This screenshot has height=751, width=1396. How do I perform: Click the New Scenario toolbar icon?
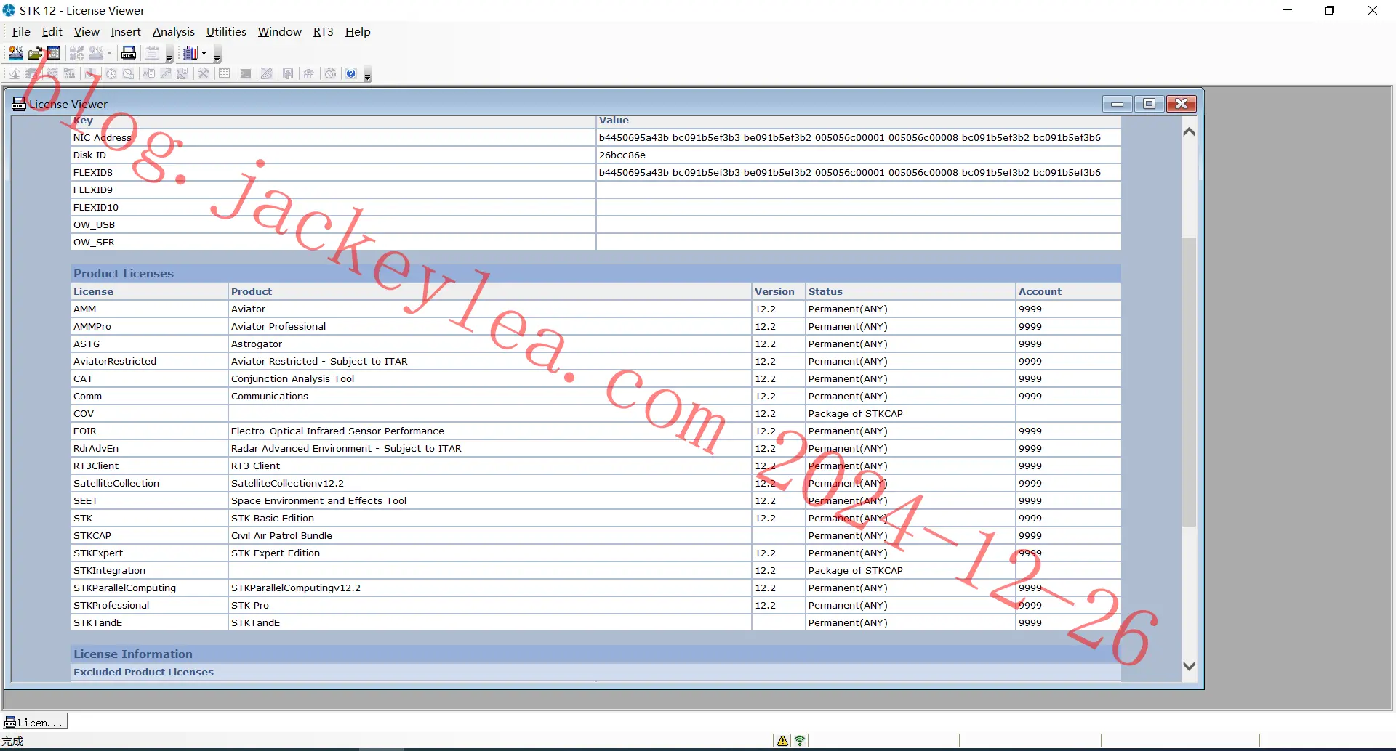coord(15,53)
